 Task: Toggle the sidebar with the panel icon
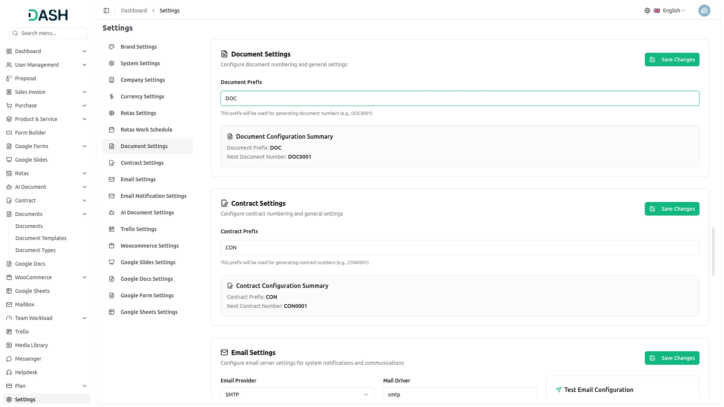(x=106, y=10)
